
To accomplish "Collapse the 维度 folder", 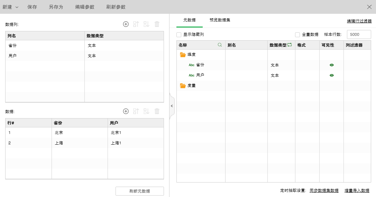I will 183,55.
